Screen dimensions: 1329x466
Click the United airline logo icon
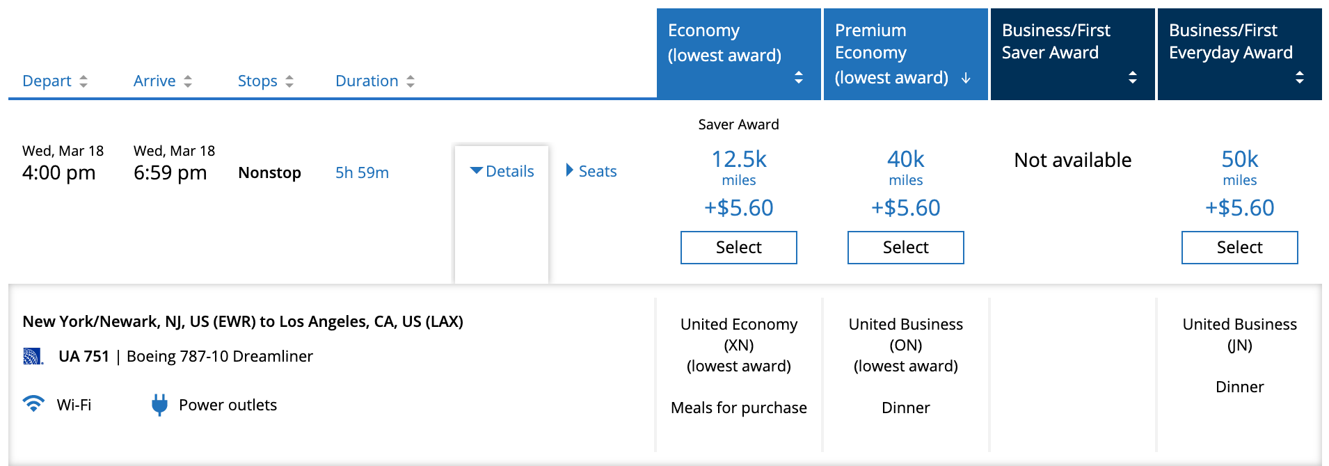[33, 356]
